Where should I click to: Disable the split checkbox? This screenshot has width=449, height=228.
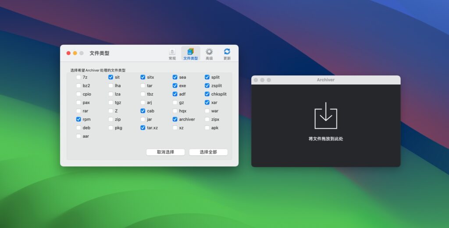click(207, 77)
